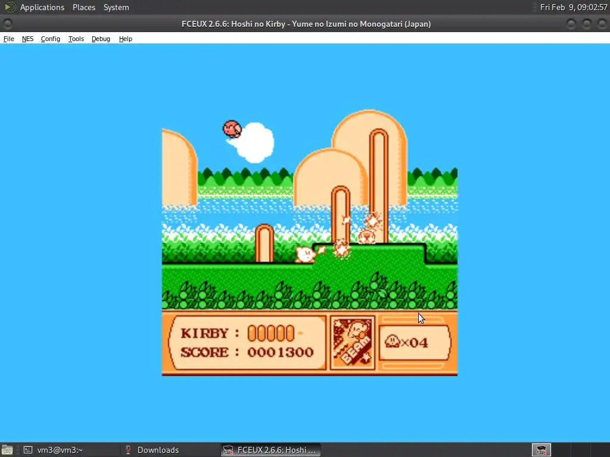
Task: Open the Tools menu
Action: point(76,39)
